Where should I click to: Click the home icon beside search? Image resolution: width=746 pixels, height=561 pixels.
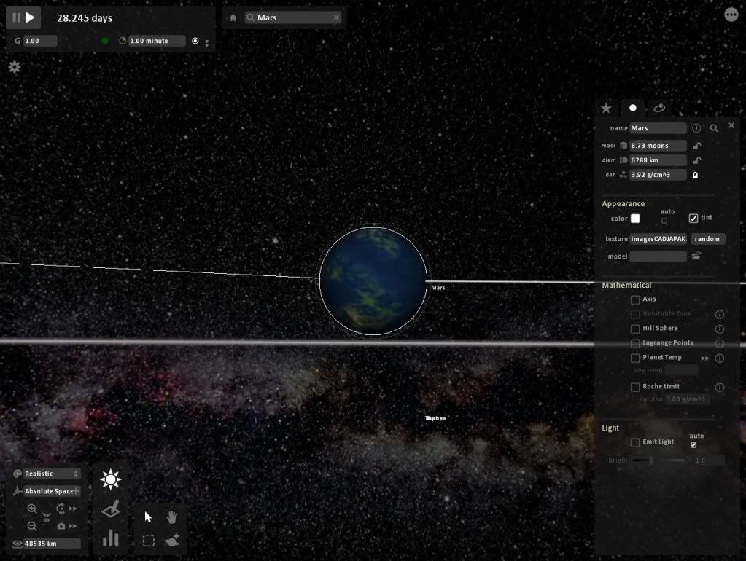click(233, 17)
